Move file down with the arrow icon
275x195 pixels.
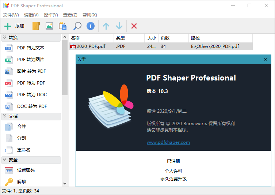(119, 26)
